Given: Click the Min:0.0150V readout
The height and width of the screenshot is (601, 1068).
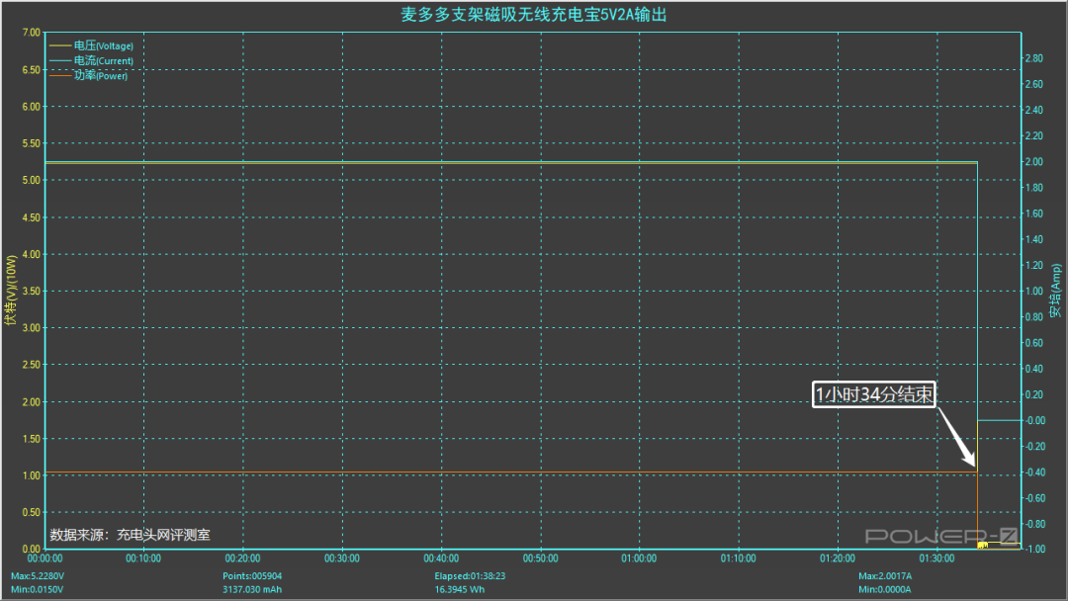Looking at the screenshot, I should pos(37,589).
